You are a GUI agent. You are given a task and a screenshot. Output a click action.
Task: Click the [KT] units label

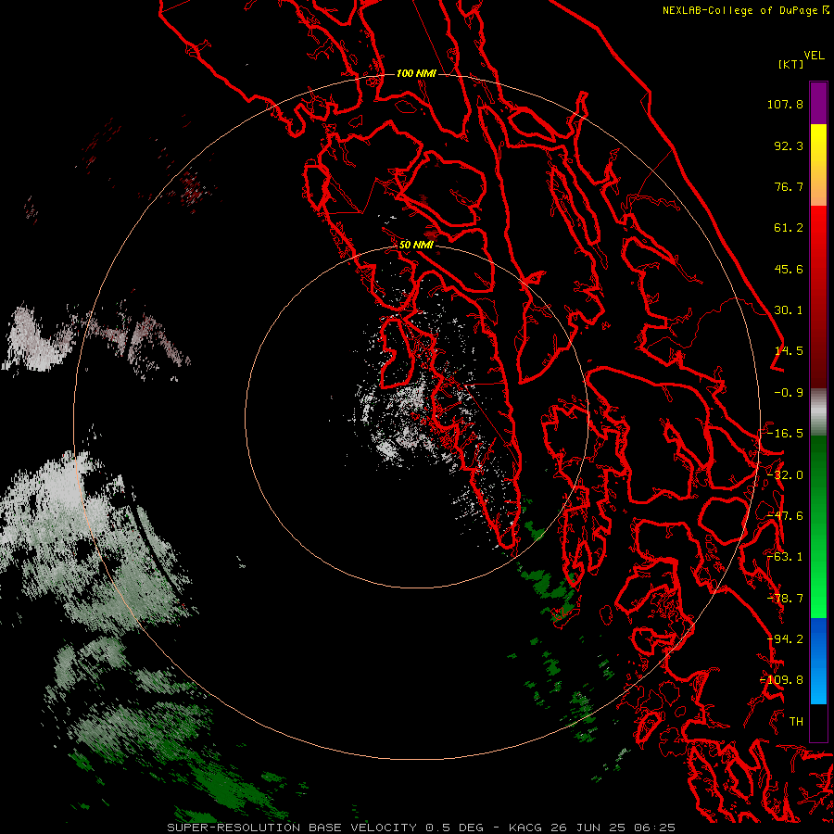coord(791,64)
